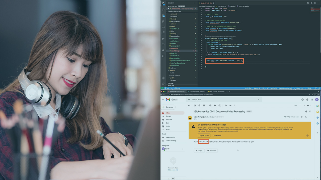The image size is (321, 180).
Task: Toggle the Gmail main menu hamburger
Action: click(x=163, y=99)
